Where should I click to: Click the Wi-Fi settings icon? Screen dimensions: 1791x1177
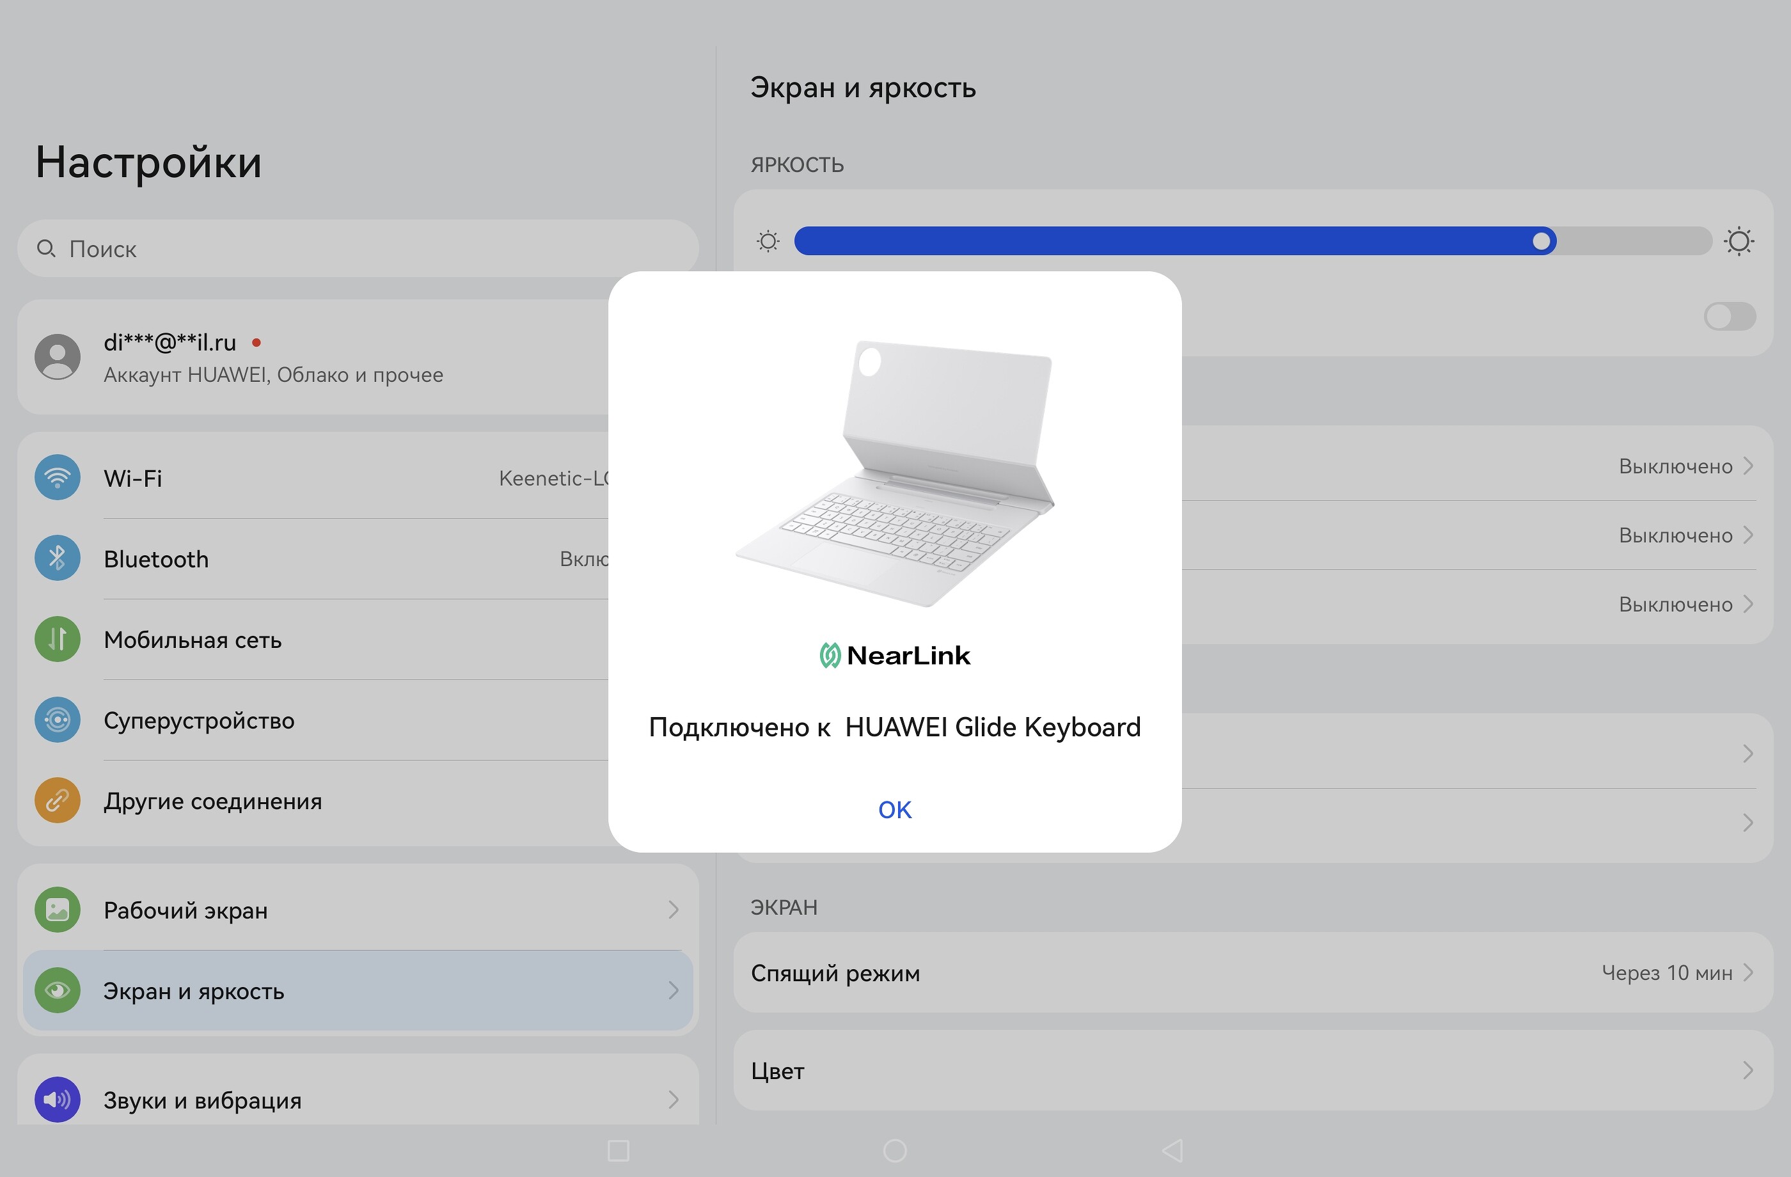click(x=57, y=478)
